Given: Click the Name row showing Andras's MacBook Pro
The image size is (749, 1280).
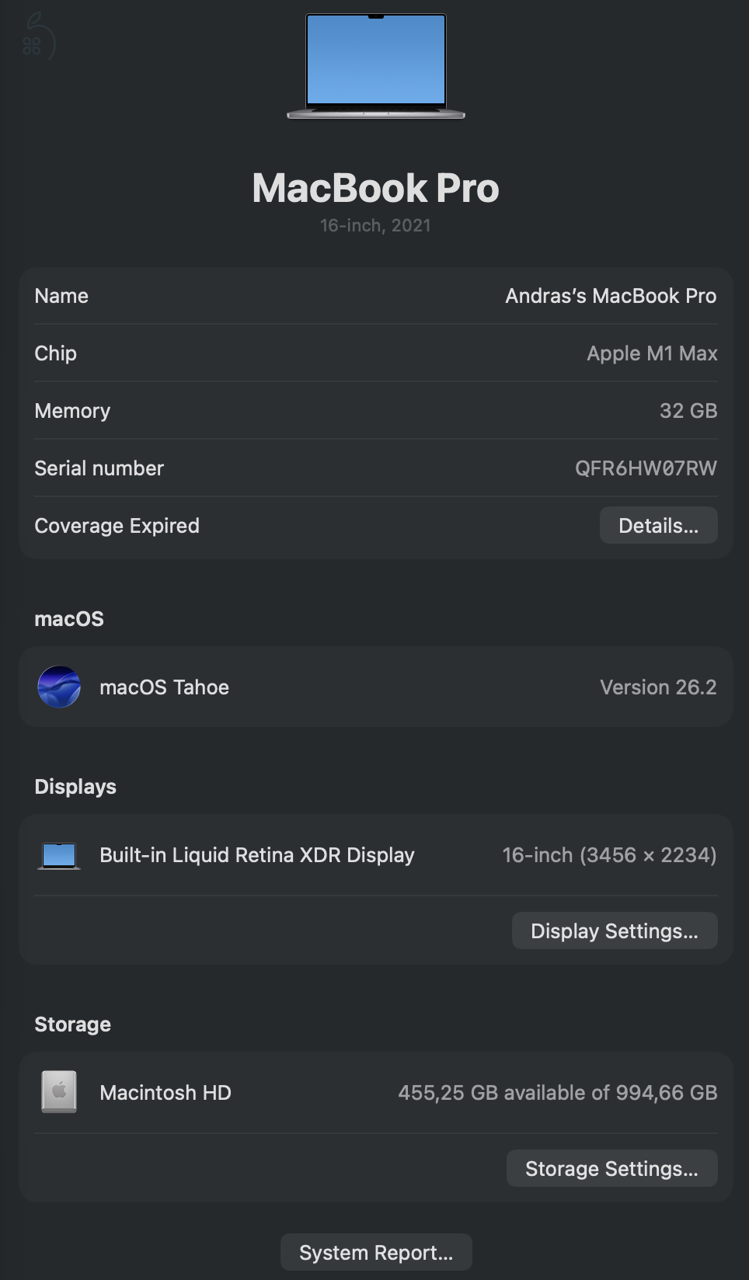Looking at the screenshot, I should coord(375,296).
